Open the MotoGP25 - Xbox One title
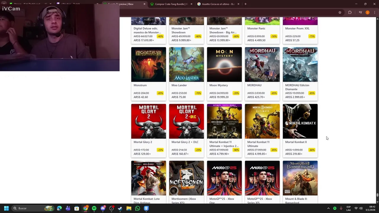Image resolution: width=379 pixels, height=213 pixels. (x=222, y=201)
